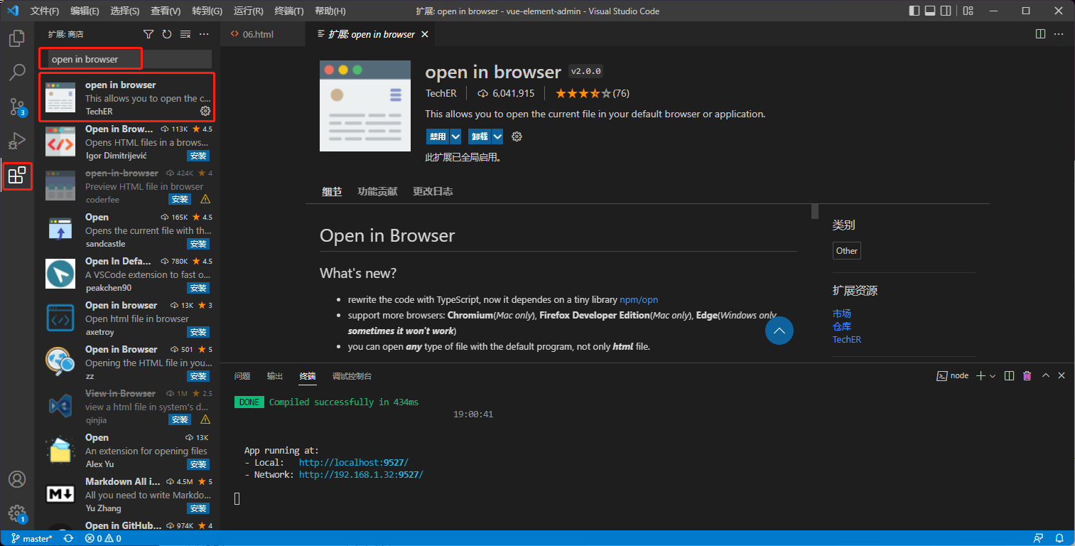Open Run and Debug view
This screenshot has height=546, width=1075.
tap(17, 141)
